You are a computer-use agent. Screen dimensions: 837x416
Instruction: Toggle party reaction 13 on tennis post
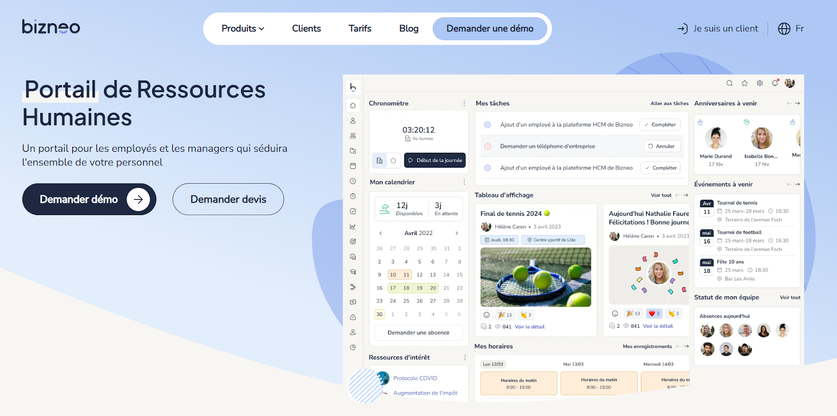point(505,315)
